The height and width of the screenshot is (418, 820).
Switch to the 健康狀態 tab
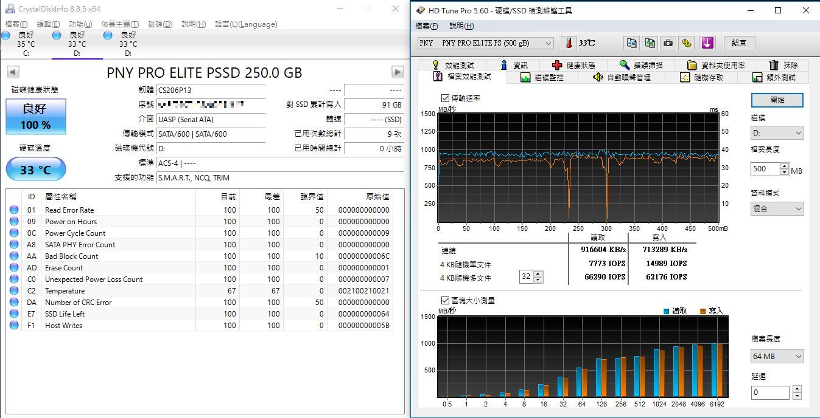point(573,65)
